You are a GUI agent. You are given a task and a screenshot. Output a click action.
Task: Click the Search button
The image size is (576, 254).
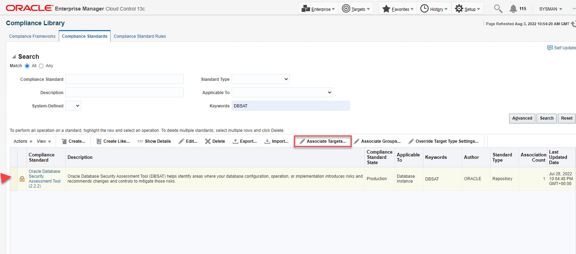pyautogui.click(x=547, y=119)
